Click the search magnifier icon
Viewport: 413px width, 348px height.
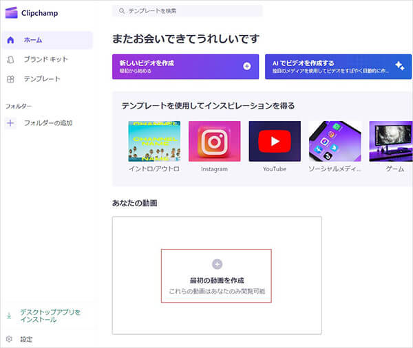pyautogui.click(x=122, y=11)
